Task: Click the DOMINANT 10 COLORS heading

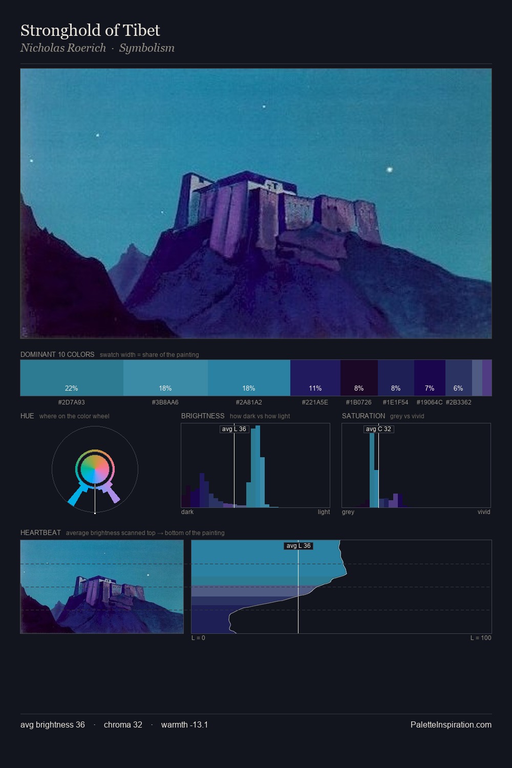Action: 57,354
